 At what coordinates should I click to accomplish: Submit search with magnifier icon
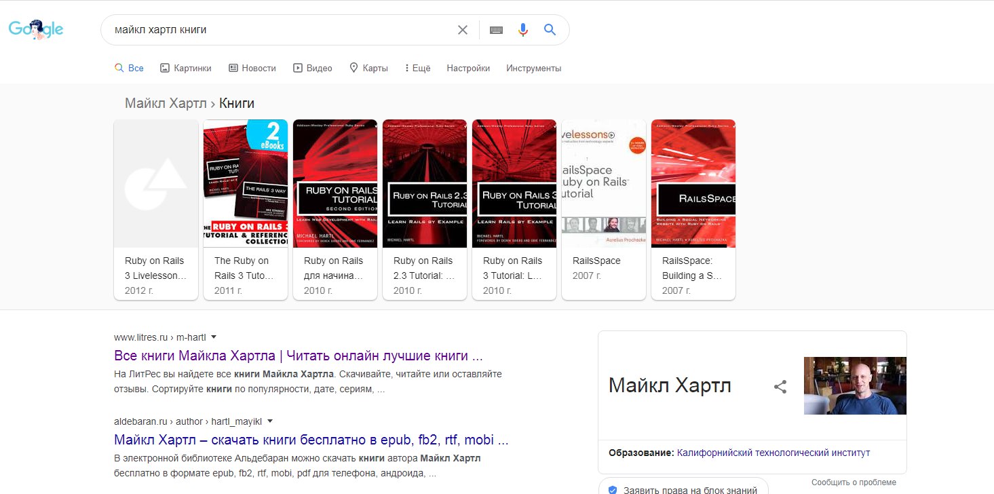(x=550, y=30)
